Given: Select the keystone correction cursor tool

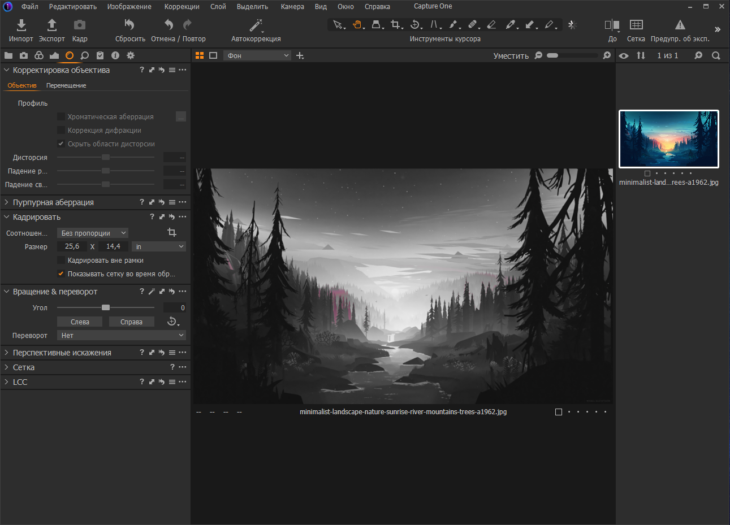Looking at the screenshot, I should click(x=376, y=25).
